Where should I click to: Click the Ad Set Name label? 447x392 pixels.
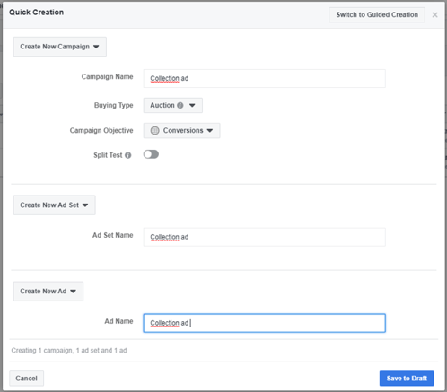[x=113, y=235]
